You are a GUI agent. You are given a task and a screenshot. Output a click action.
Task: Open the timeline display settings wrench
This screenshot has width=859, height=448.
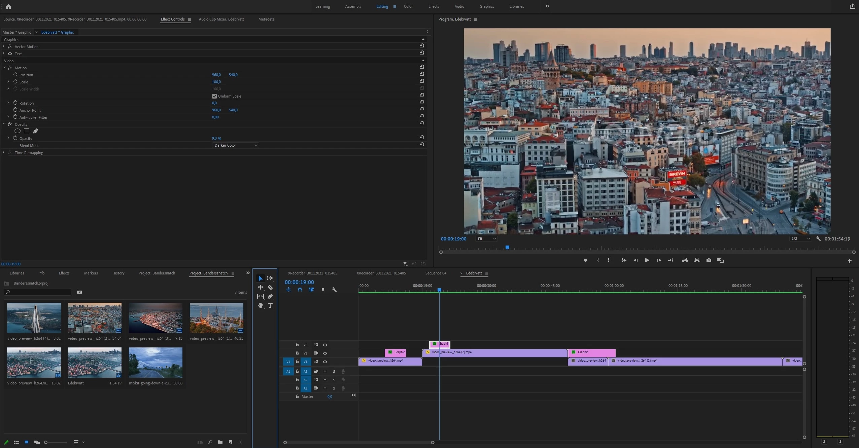[334, 290]
